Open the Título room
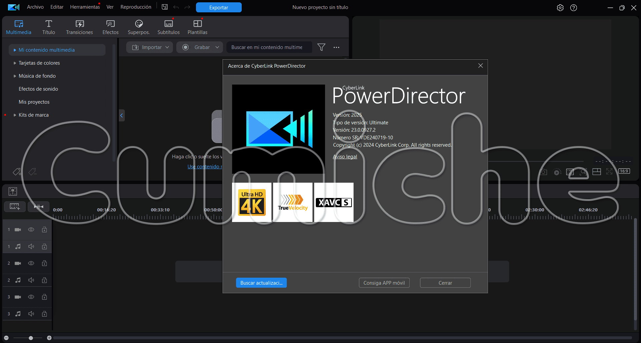 click(x=49, y=27)
